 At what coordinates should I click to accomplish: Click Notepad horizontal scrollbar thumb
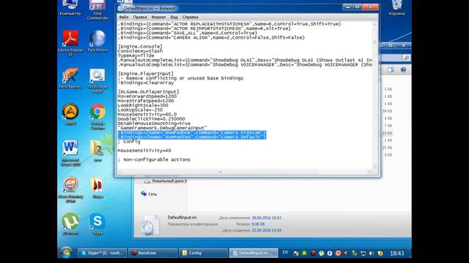[x=220, y=172]
